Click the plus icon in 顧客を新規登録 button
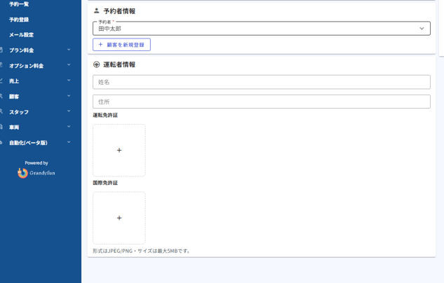The image size is (444, 283). [100, 45]
